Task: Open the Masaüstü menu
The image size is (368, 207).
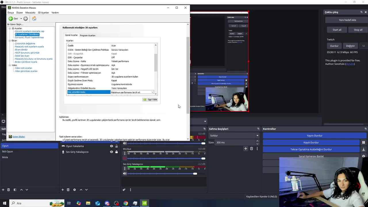Action: (30, 13)
